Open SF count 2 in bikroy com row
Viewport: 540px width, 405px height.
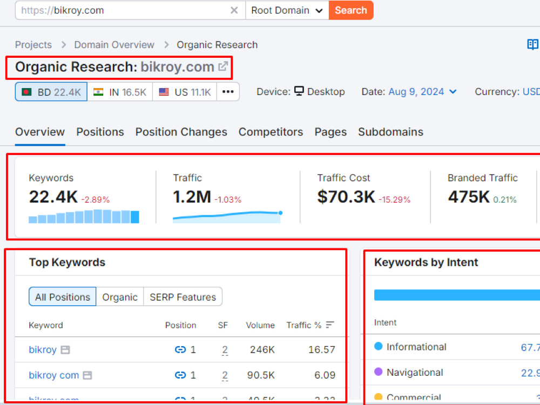coord(225,375)
